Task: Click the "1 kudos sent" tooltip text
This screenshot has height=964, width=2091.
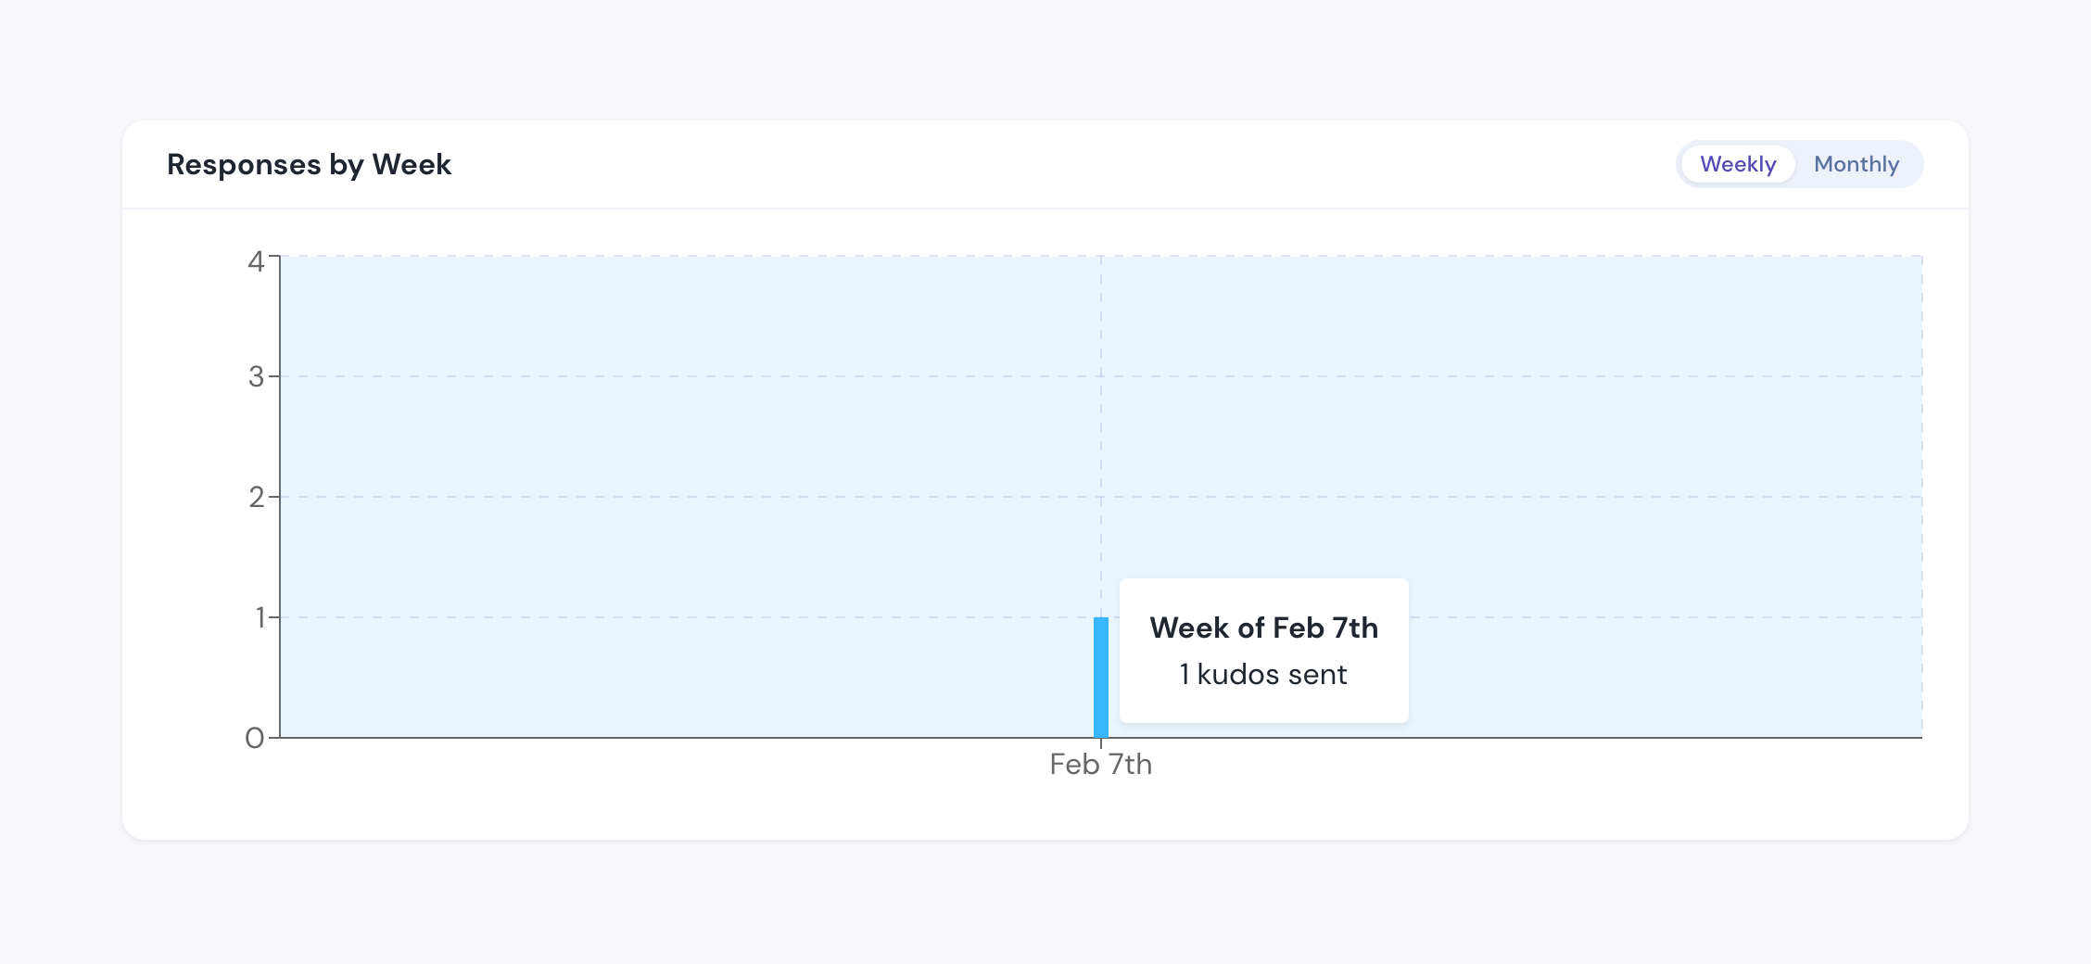Action: tap(1263, 674)
